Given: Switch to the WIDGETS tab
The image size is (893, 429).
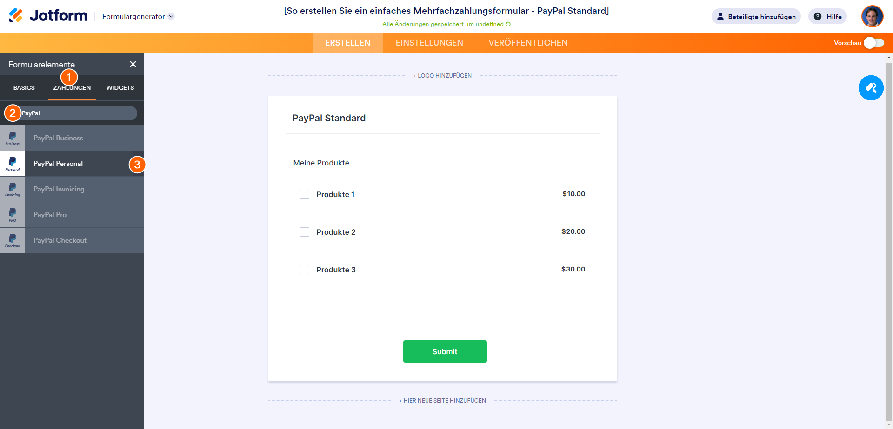Looking at the screenshot, I should [120, 87].
